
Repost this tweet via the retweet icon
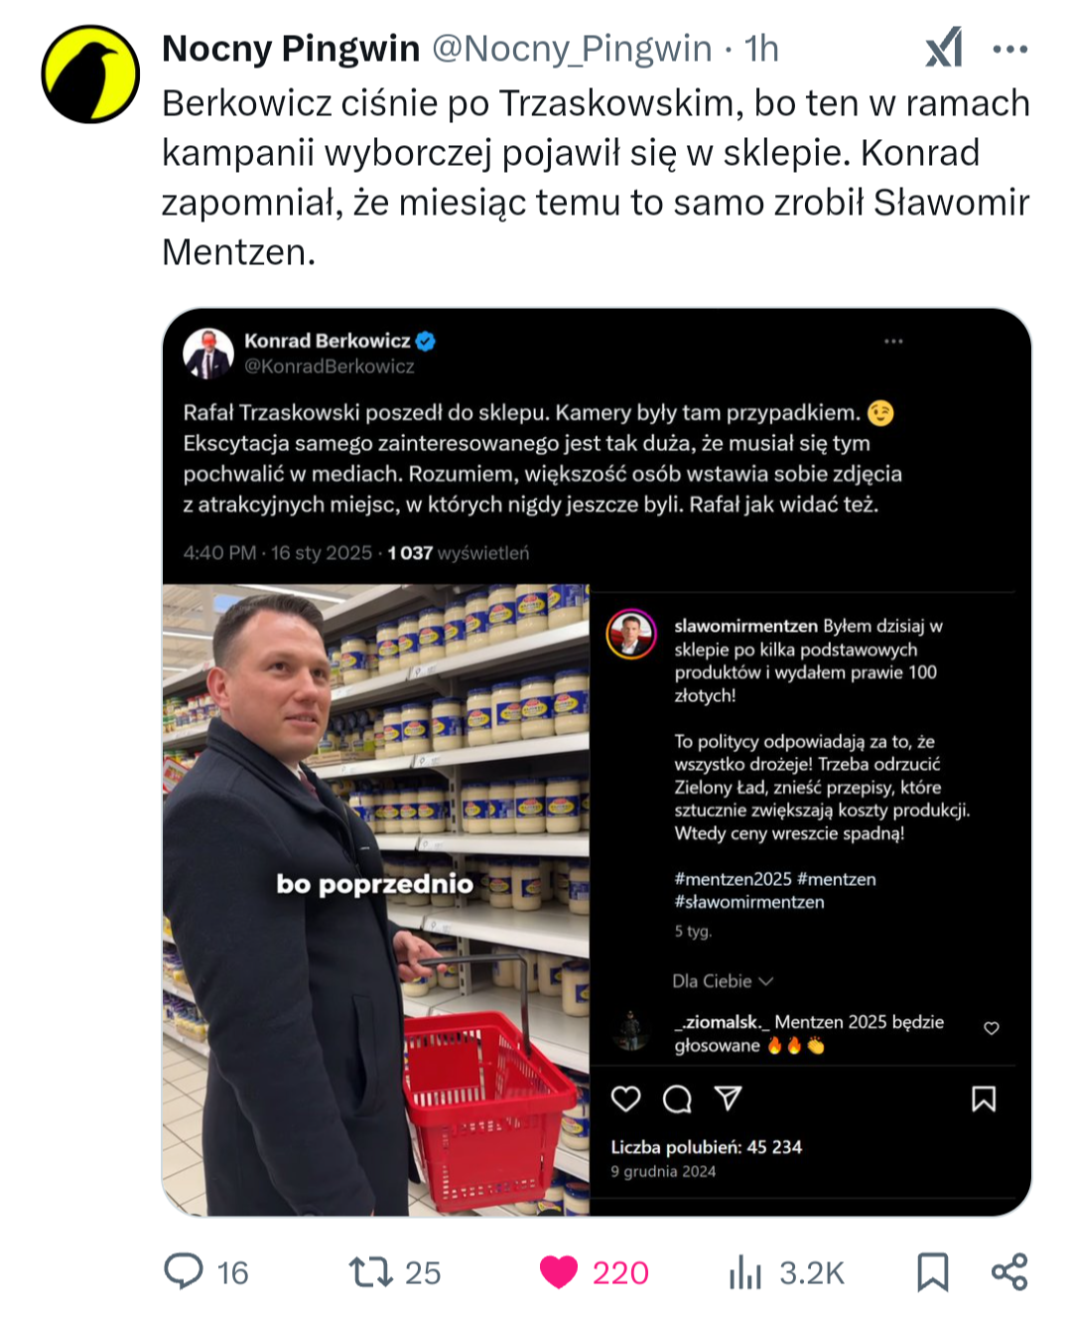click(x=371, y=1272)
